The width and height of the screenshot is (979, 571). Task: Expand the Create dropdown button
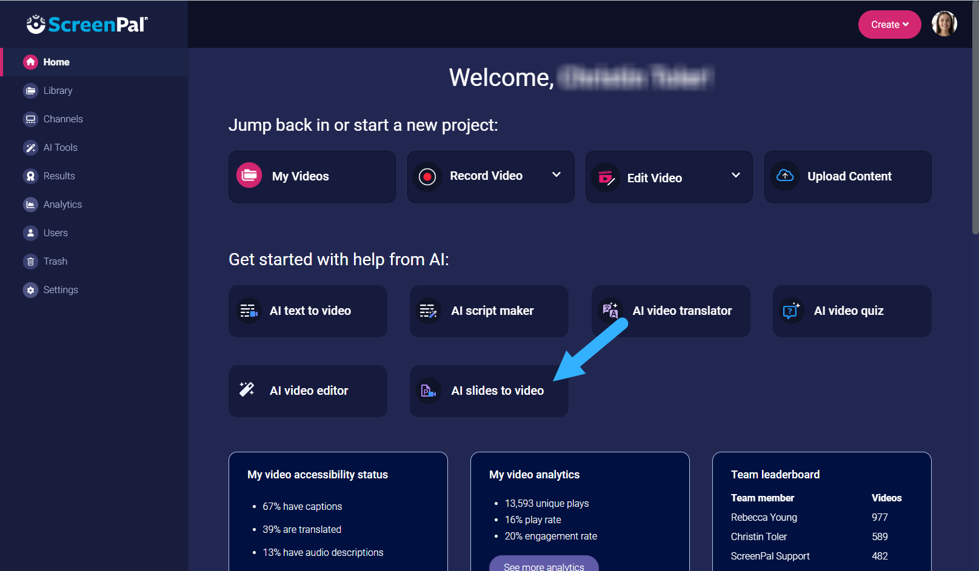889,25
